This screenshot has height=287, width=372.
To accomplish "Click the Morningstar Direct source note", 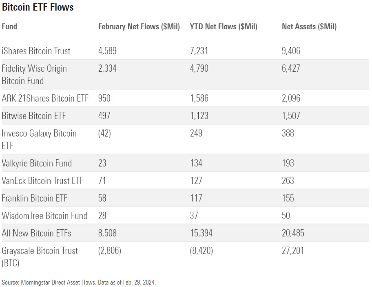I will (79, 282).
